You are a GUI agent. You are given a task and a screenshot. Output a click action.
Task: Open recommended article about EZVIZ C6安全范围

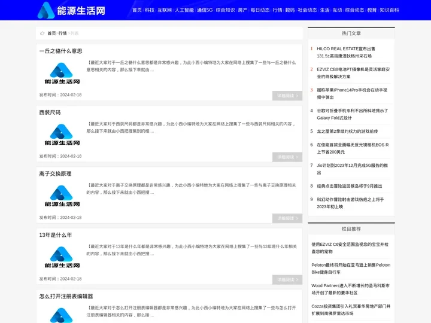[x=350, y=248]
